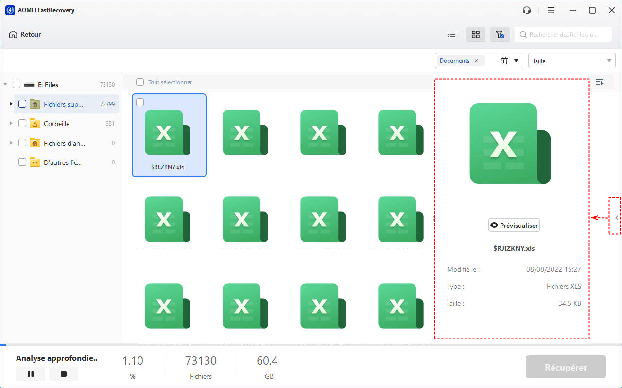
Task: Click the $RJIZKNY.xls name in preview panel
Action: pyautogui.click(x=514, y=248)
